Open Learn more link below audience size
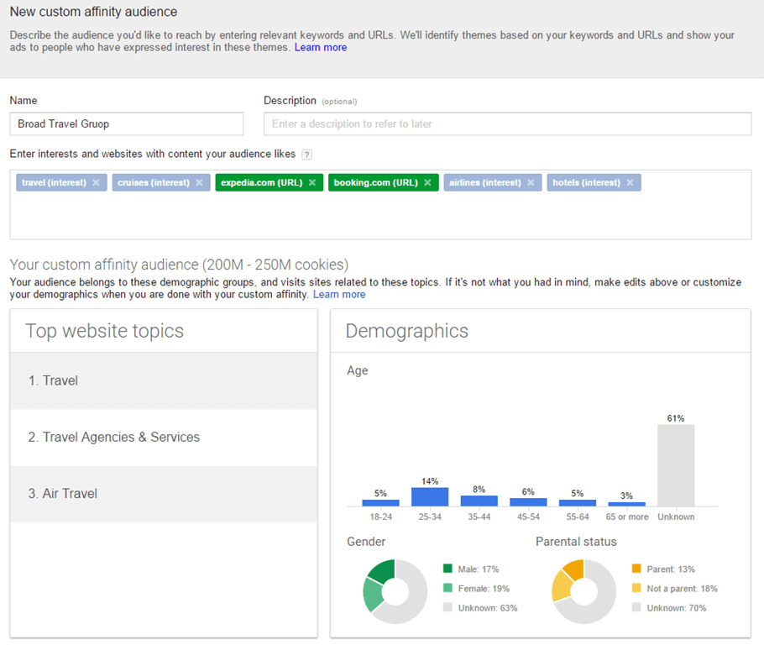Image resolution: width=764 pixels, height=645 pixels. point(339,295)
